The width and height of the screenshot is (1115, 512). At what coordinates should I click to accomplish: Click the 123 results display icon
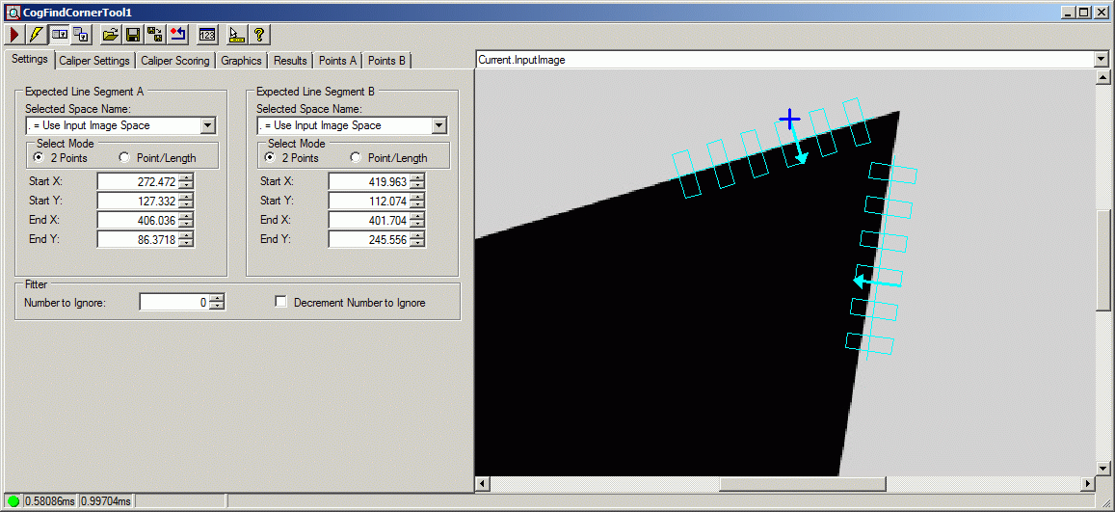[x=206, y=35]
